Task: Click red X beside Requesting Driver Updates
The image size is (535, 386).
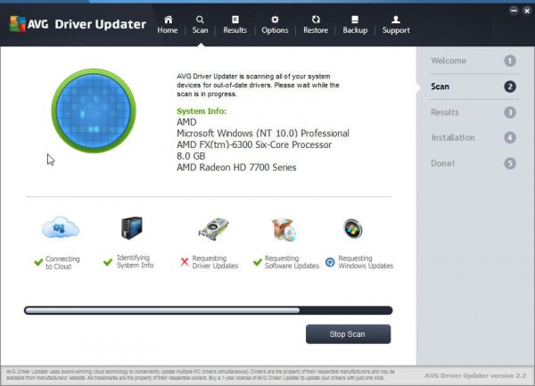Action: tap(185, 262)
